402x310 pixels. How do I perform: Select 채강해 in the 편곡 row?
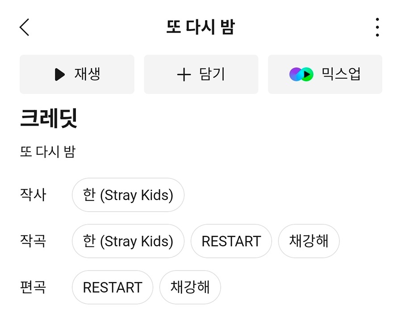coord(190,287)
